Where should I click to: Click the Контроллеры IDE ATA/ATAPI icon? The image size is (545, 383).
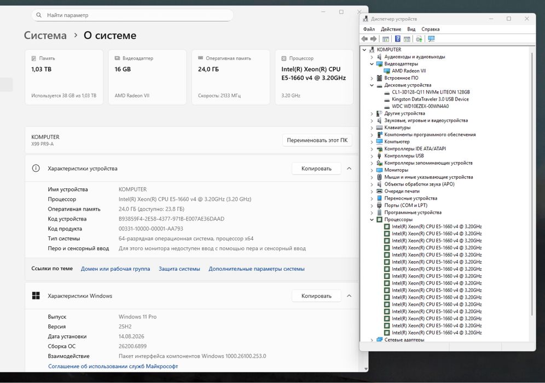(380, 149)
